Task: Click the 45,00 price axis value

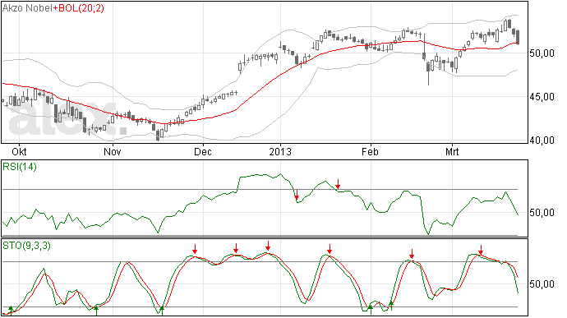Action: (542, 97)
